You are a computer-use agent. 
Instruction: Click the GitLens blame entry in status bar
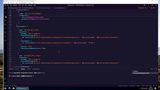[x=123, y=86]
